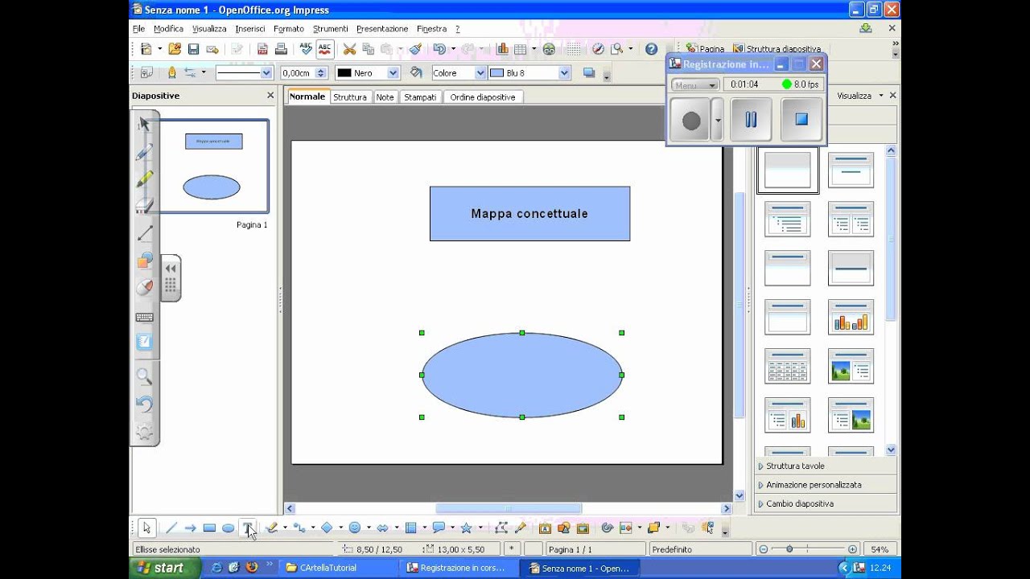Toggle AutoSpellcheck ABC icon
The height and width of the screenshot is (579, 1030).
[325, 49]
